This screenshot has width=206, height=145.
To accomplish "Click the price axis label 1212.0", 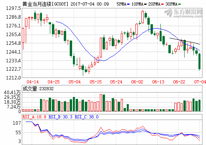I will 13,78.
